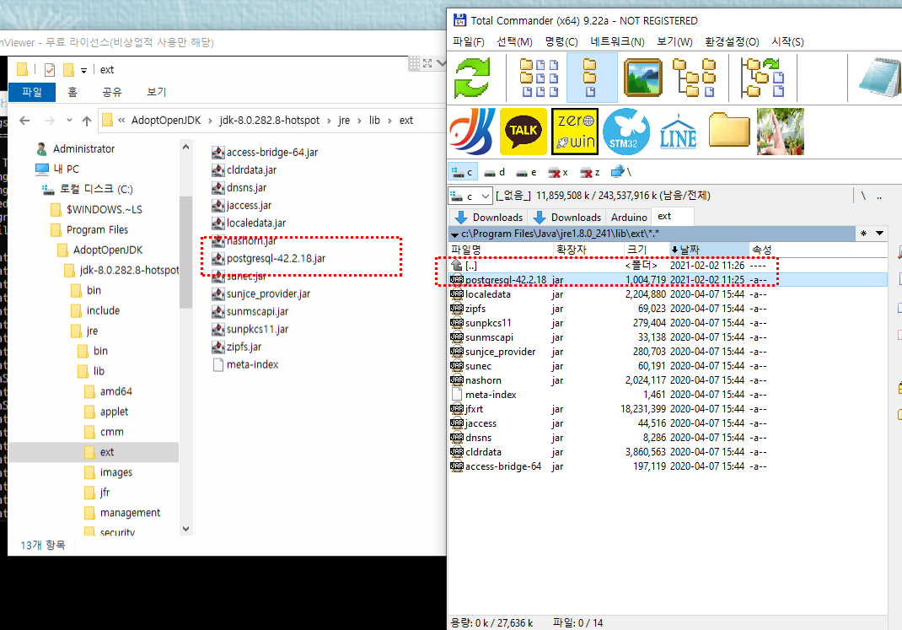Click the back arrow in Explorer window

(24, 121)
